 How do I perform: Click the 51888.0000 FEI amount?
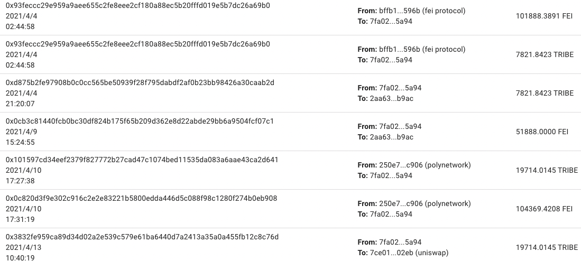coord(544,132)
